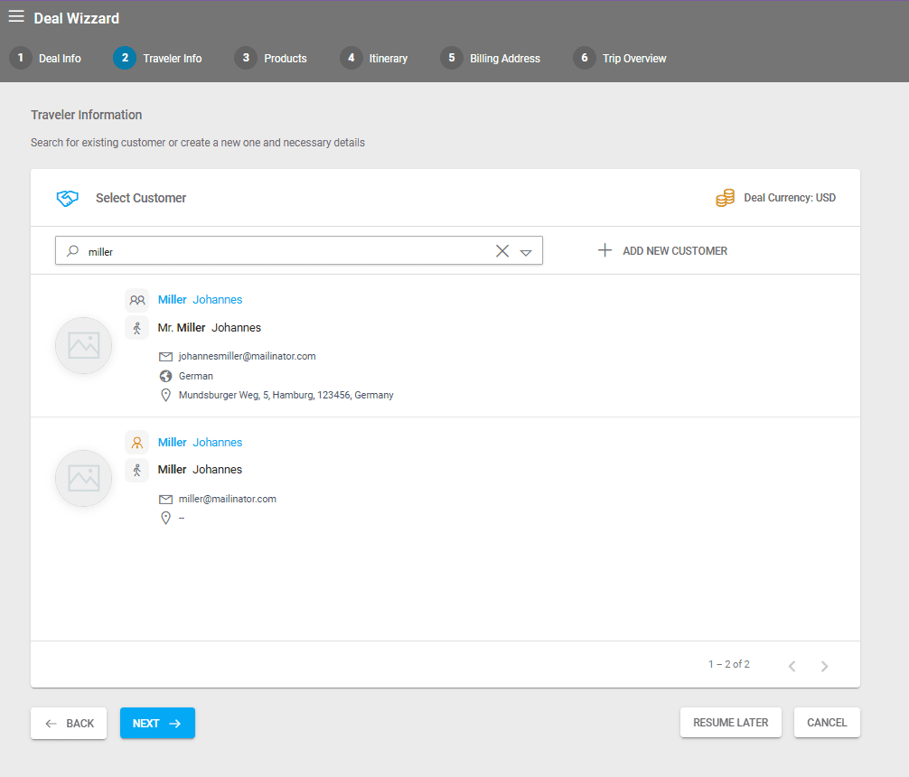Click the Deal Currency coins icon
The width and height of the screenshot is (909, 777).
click(725, 198)
